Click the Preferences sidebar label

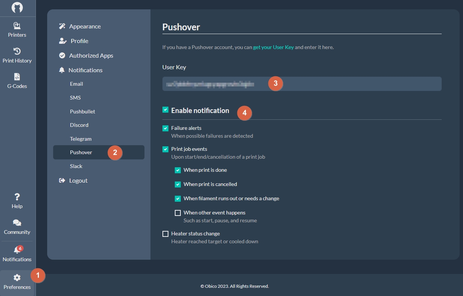(x=17, y=287)
